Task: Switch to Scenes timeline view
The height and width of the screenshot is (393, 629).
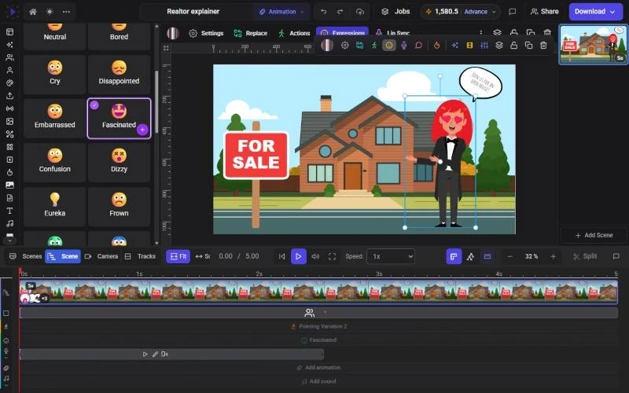Action: click(27, 256)
